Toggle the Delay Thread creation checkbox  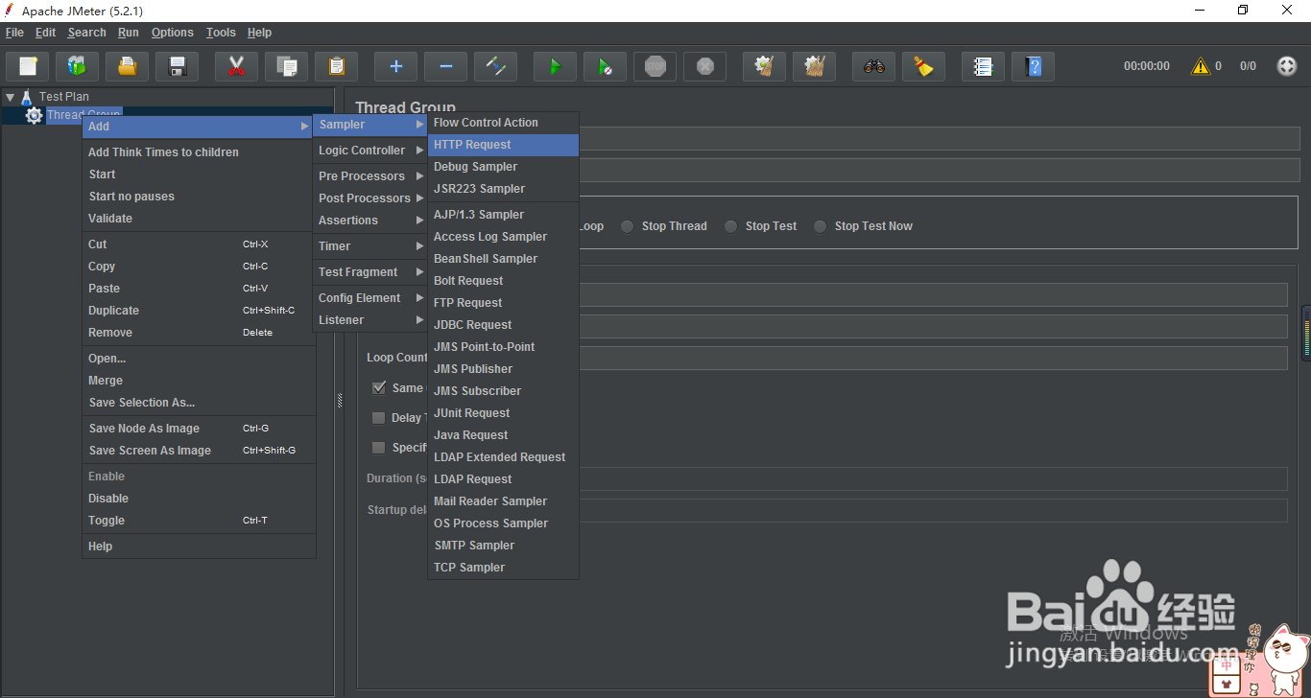click(379, 418)
